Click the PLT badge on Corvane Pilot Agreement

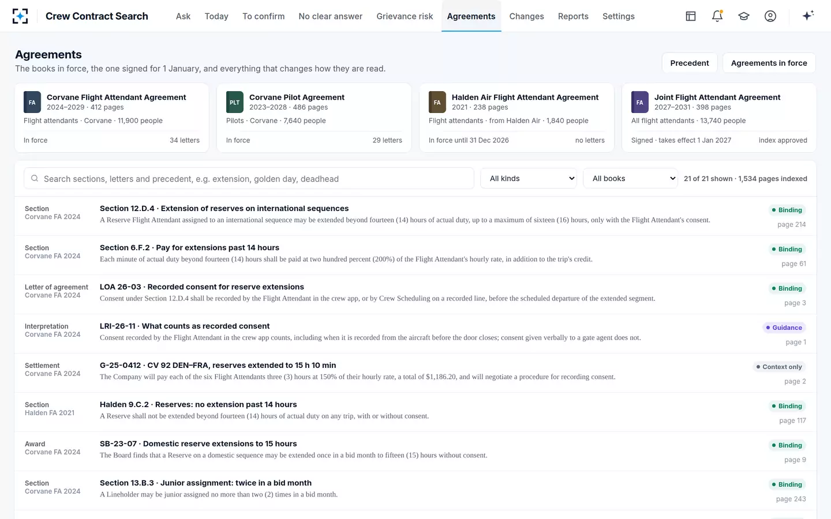coord(235,102)
